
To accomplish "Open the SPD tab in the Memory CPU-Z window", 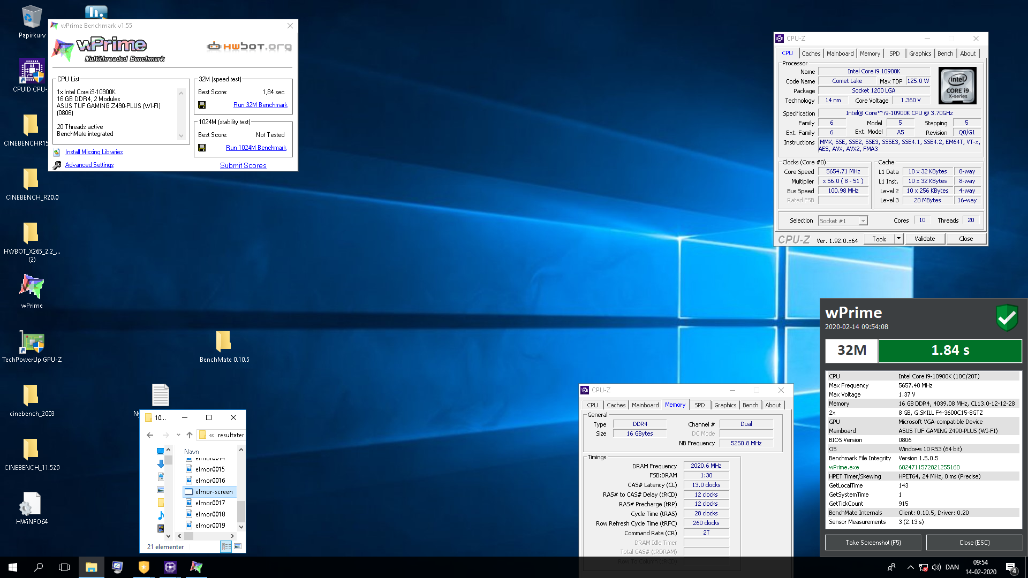I will pyautogui.click(x=699, y=405).
